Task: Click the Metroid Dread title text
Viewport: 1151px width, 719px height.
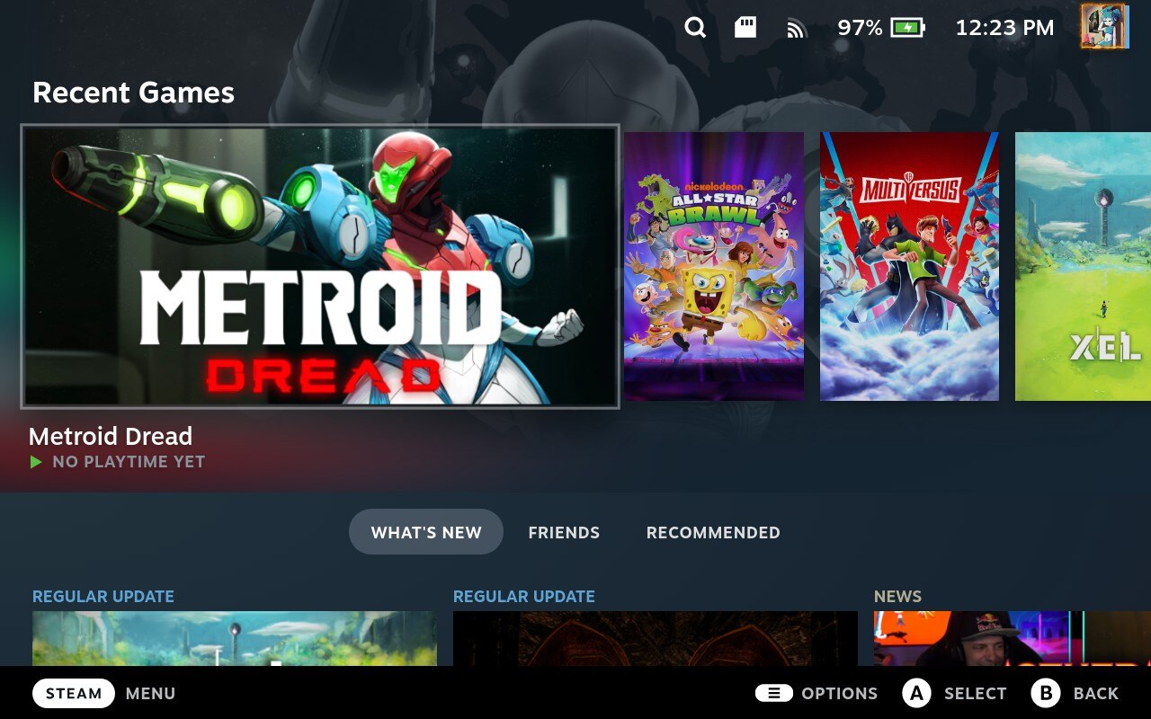Action: [x=111, y=436]
